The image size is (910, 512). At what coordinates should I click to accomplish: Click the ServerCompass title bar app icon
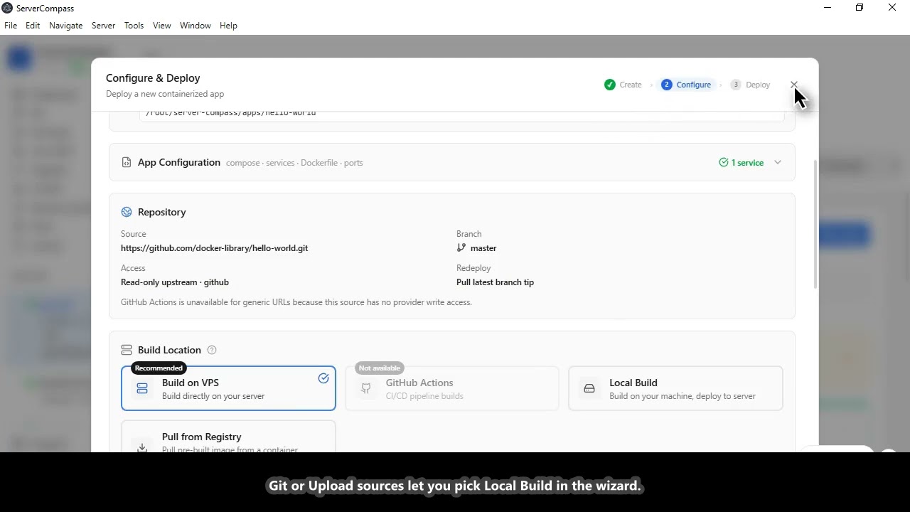coord(7,8)
